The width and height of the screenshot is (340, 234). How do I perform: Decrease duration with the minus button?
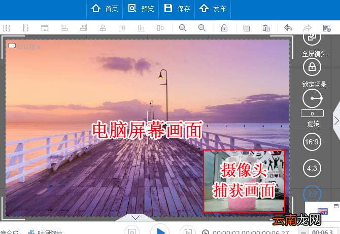pos(303,232)
